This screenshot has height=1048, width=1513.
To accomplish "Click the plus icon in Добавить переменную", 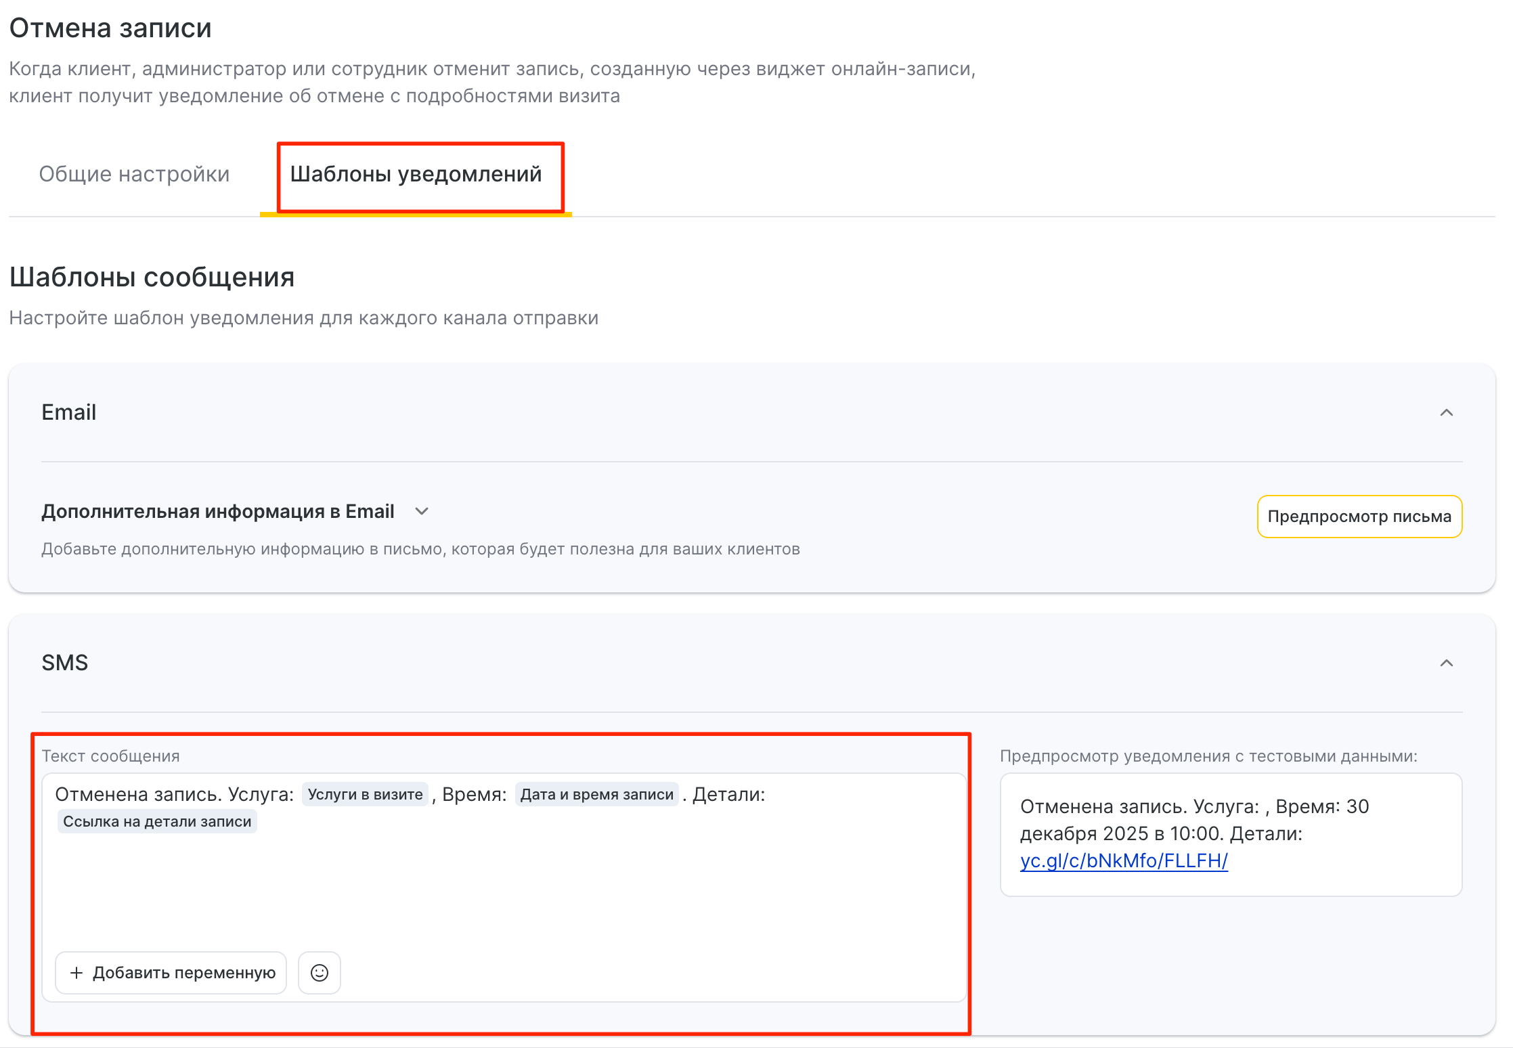I will [76, 973].
